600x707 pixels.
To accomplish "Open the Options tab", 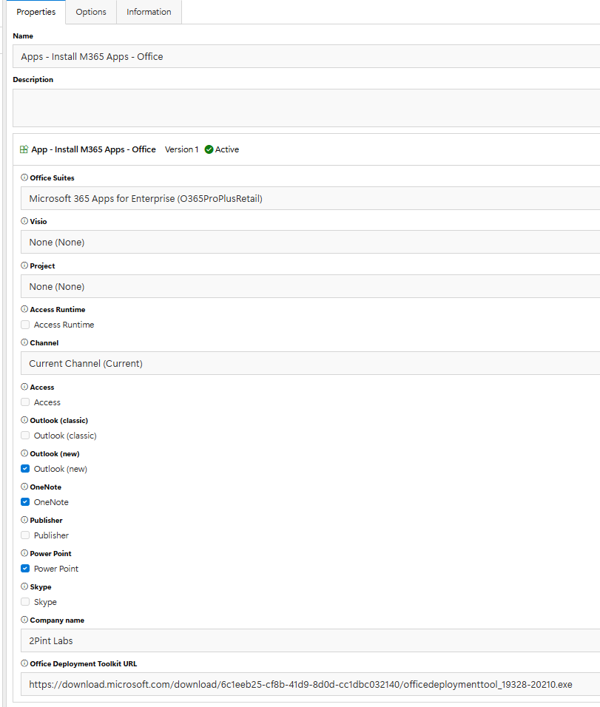I will point(91,12).
